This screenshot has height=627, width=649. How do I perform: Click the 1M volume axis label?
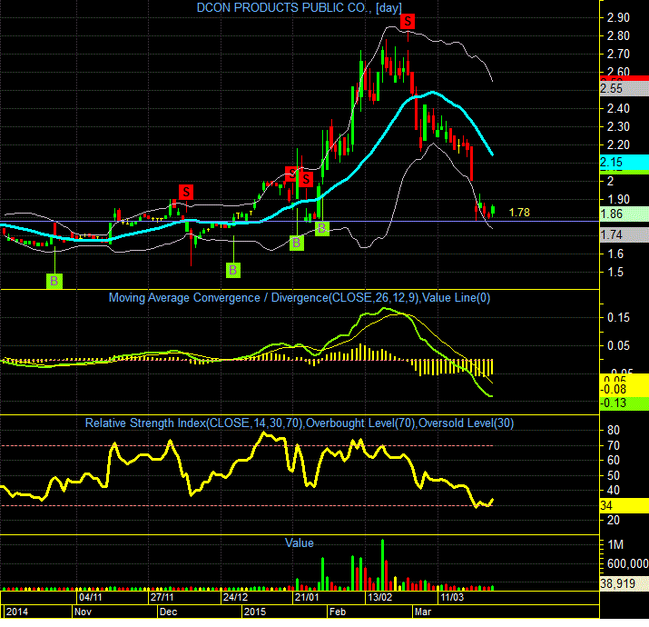pyautogui.click(x=615, y=545)
